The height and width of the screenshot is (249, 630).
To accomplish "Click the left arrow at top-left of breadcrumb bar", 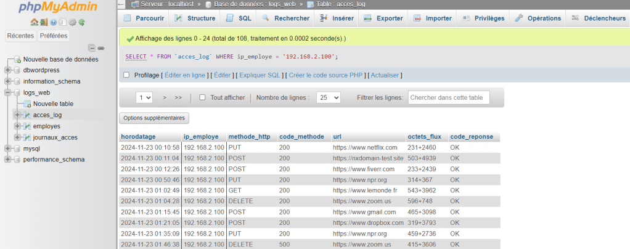I will click(x=121, y=4).
